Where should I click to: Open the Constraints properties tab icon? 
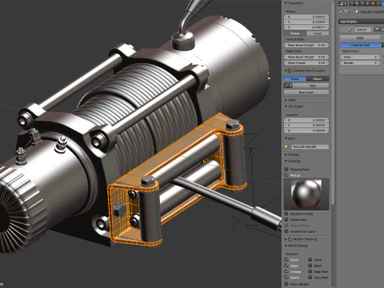click(x=378, y=3)
